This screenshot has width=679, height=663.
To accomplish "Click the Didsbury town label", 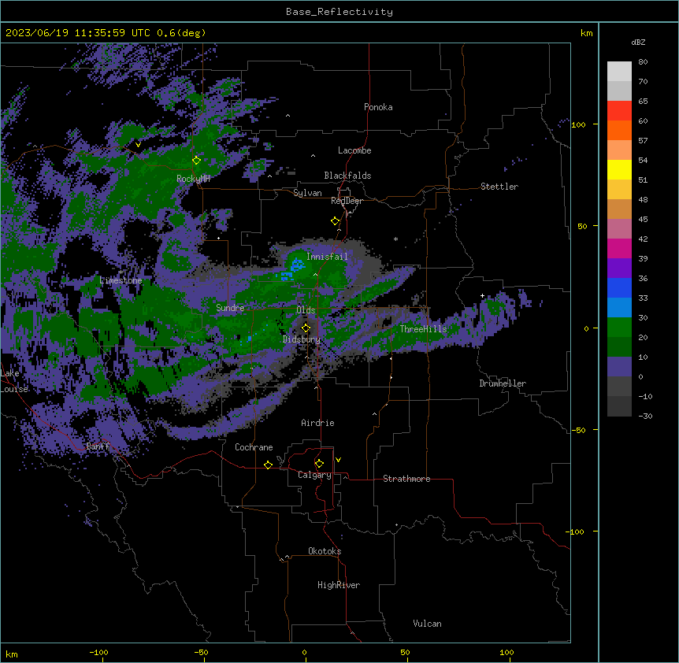I will (302, 339).
